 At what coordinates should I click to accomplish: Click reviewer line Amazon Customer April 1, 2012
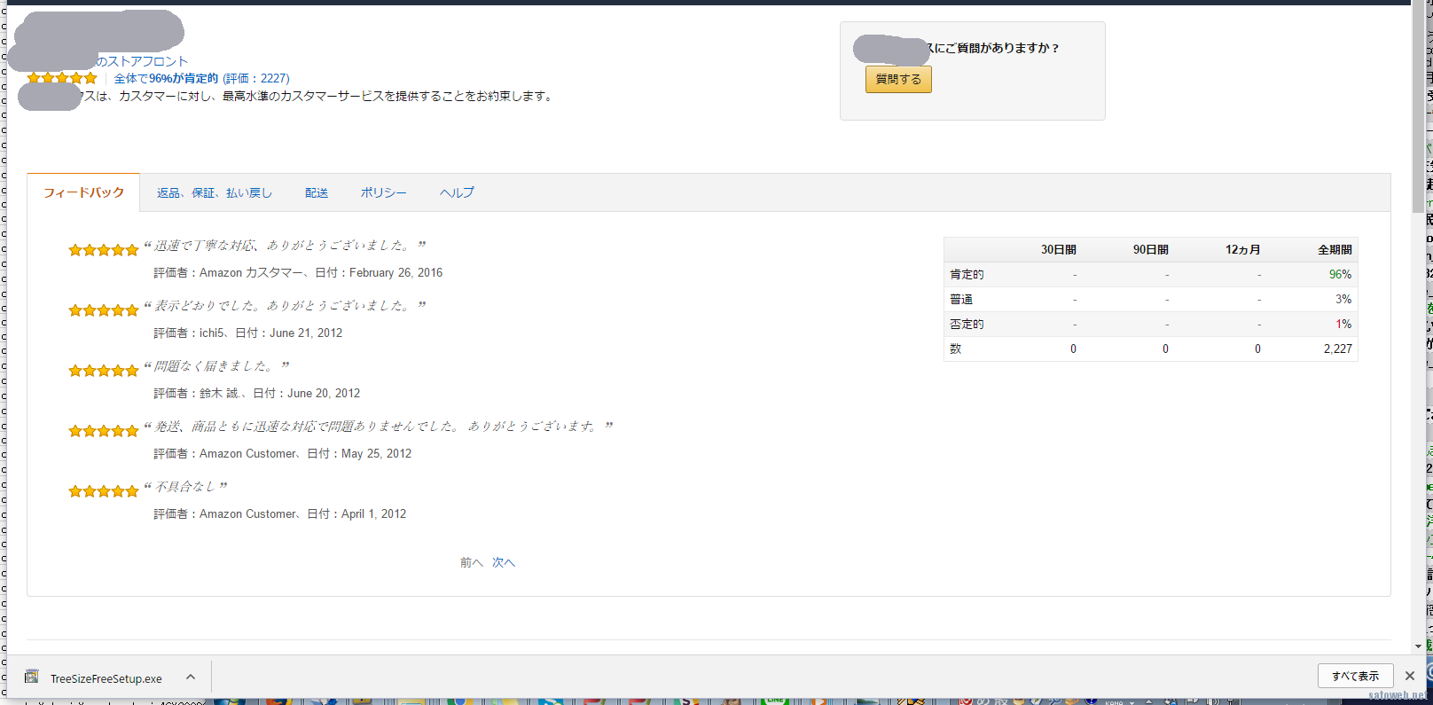[280, 513]
